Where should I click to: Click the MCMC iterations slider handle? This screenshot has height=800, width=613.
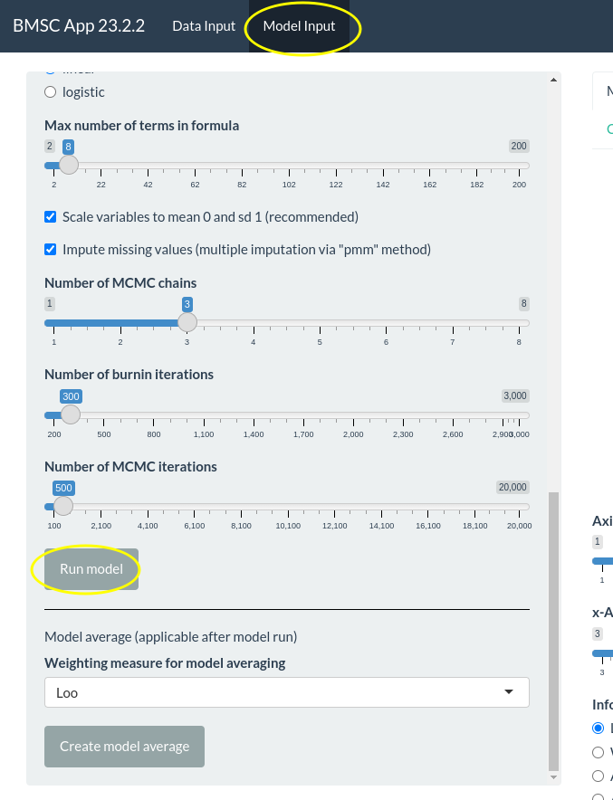[x=62, y=505]
